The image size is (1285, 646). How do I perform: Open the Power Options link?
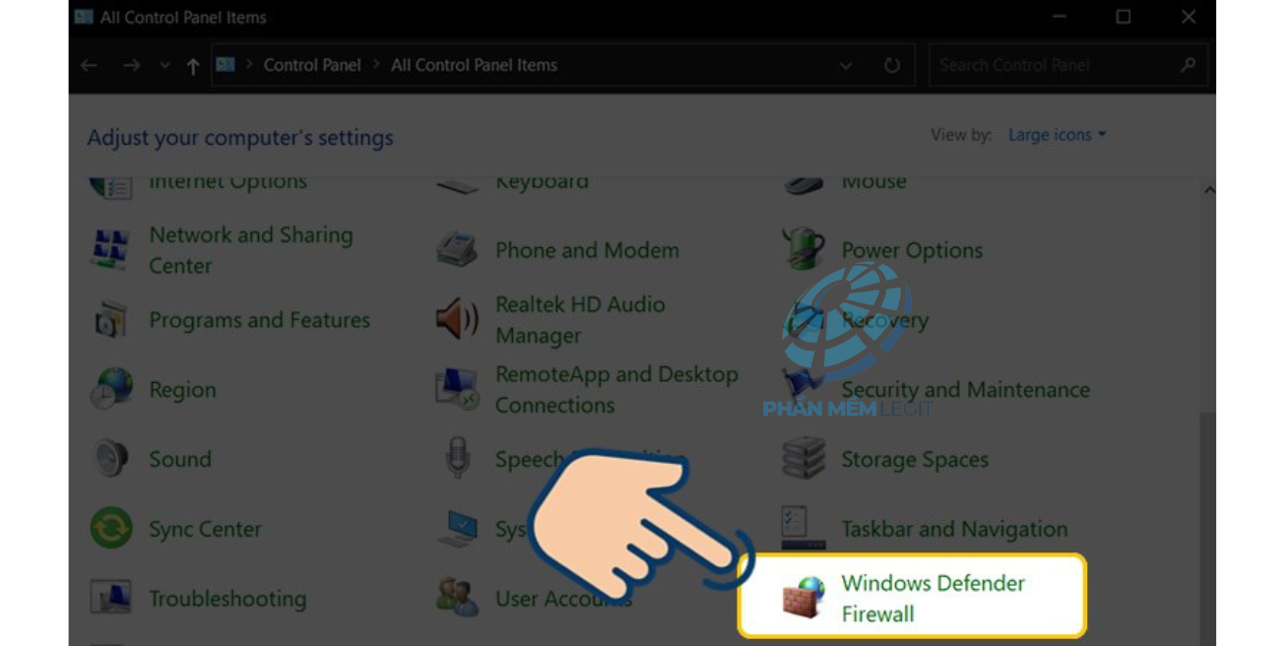pos(912,250)
